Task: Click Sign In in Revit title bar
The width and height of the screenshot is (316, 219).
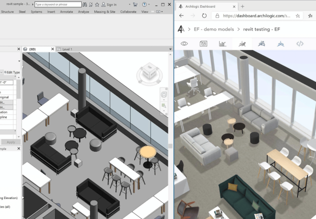Action: (112, 4)
